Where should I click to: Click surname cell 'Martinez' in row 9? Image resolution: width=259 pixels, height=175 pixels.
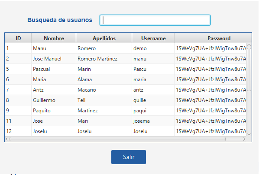point(104,111)
